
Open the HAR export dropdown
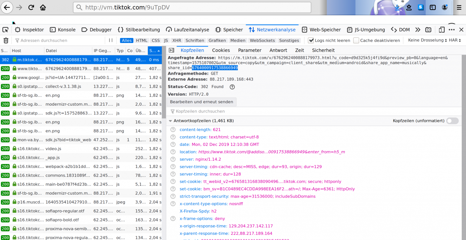pyautogui.click(x=455, y=40)
